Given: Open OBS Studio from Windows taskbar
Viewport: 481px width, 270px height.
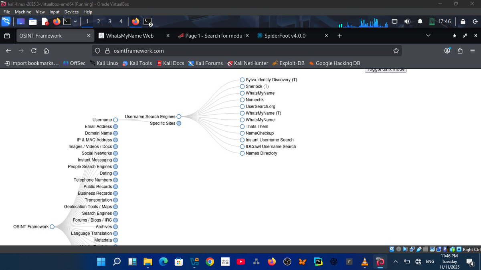Looking at the screenshot, I should (287, 262).
